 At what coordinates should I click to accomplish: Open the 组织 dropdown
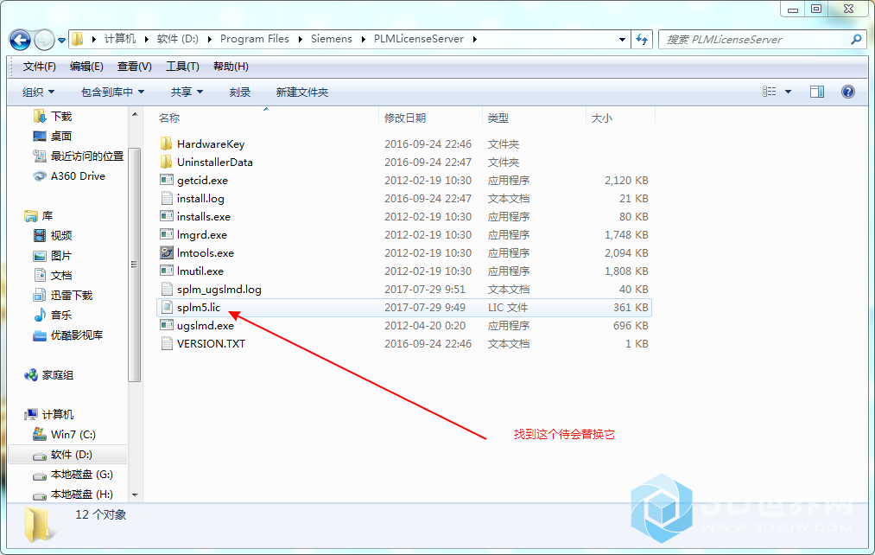click(x=38, y=92)
